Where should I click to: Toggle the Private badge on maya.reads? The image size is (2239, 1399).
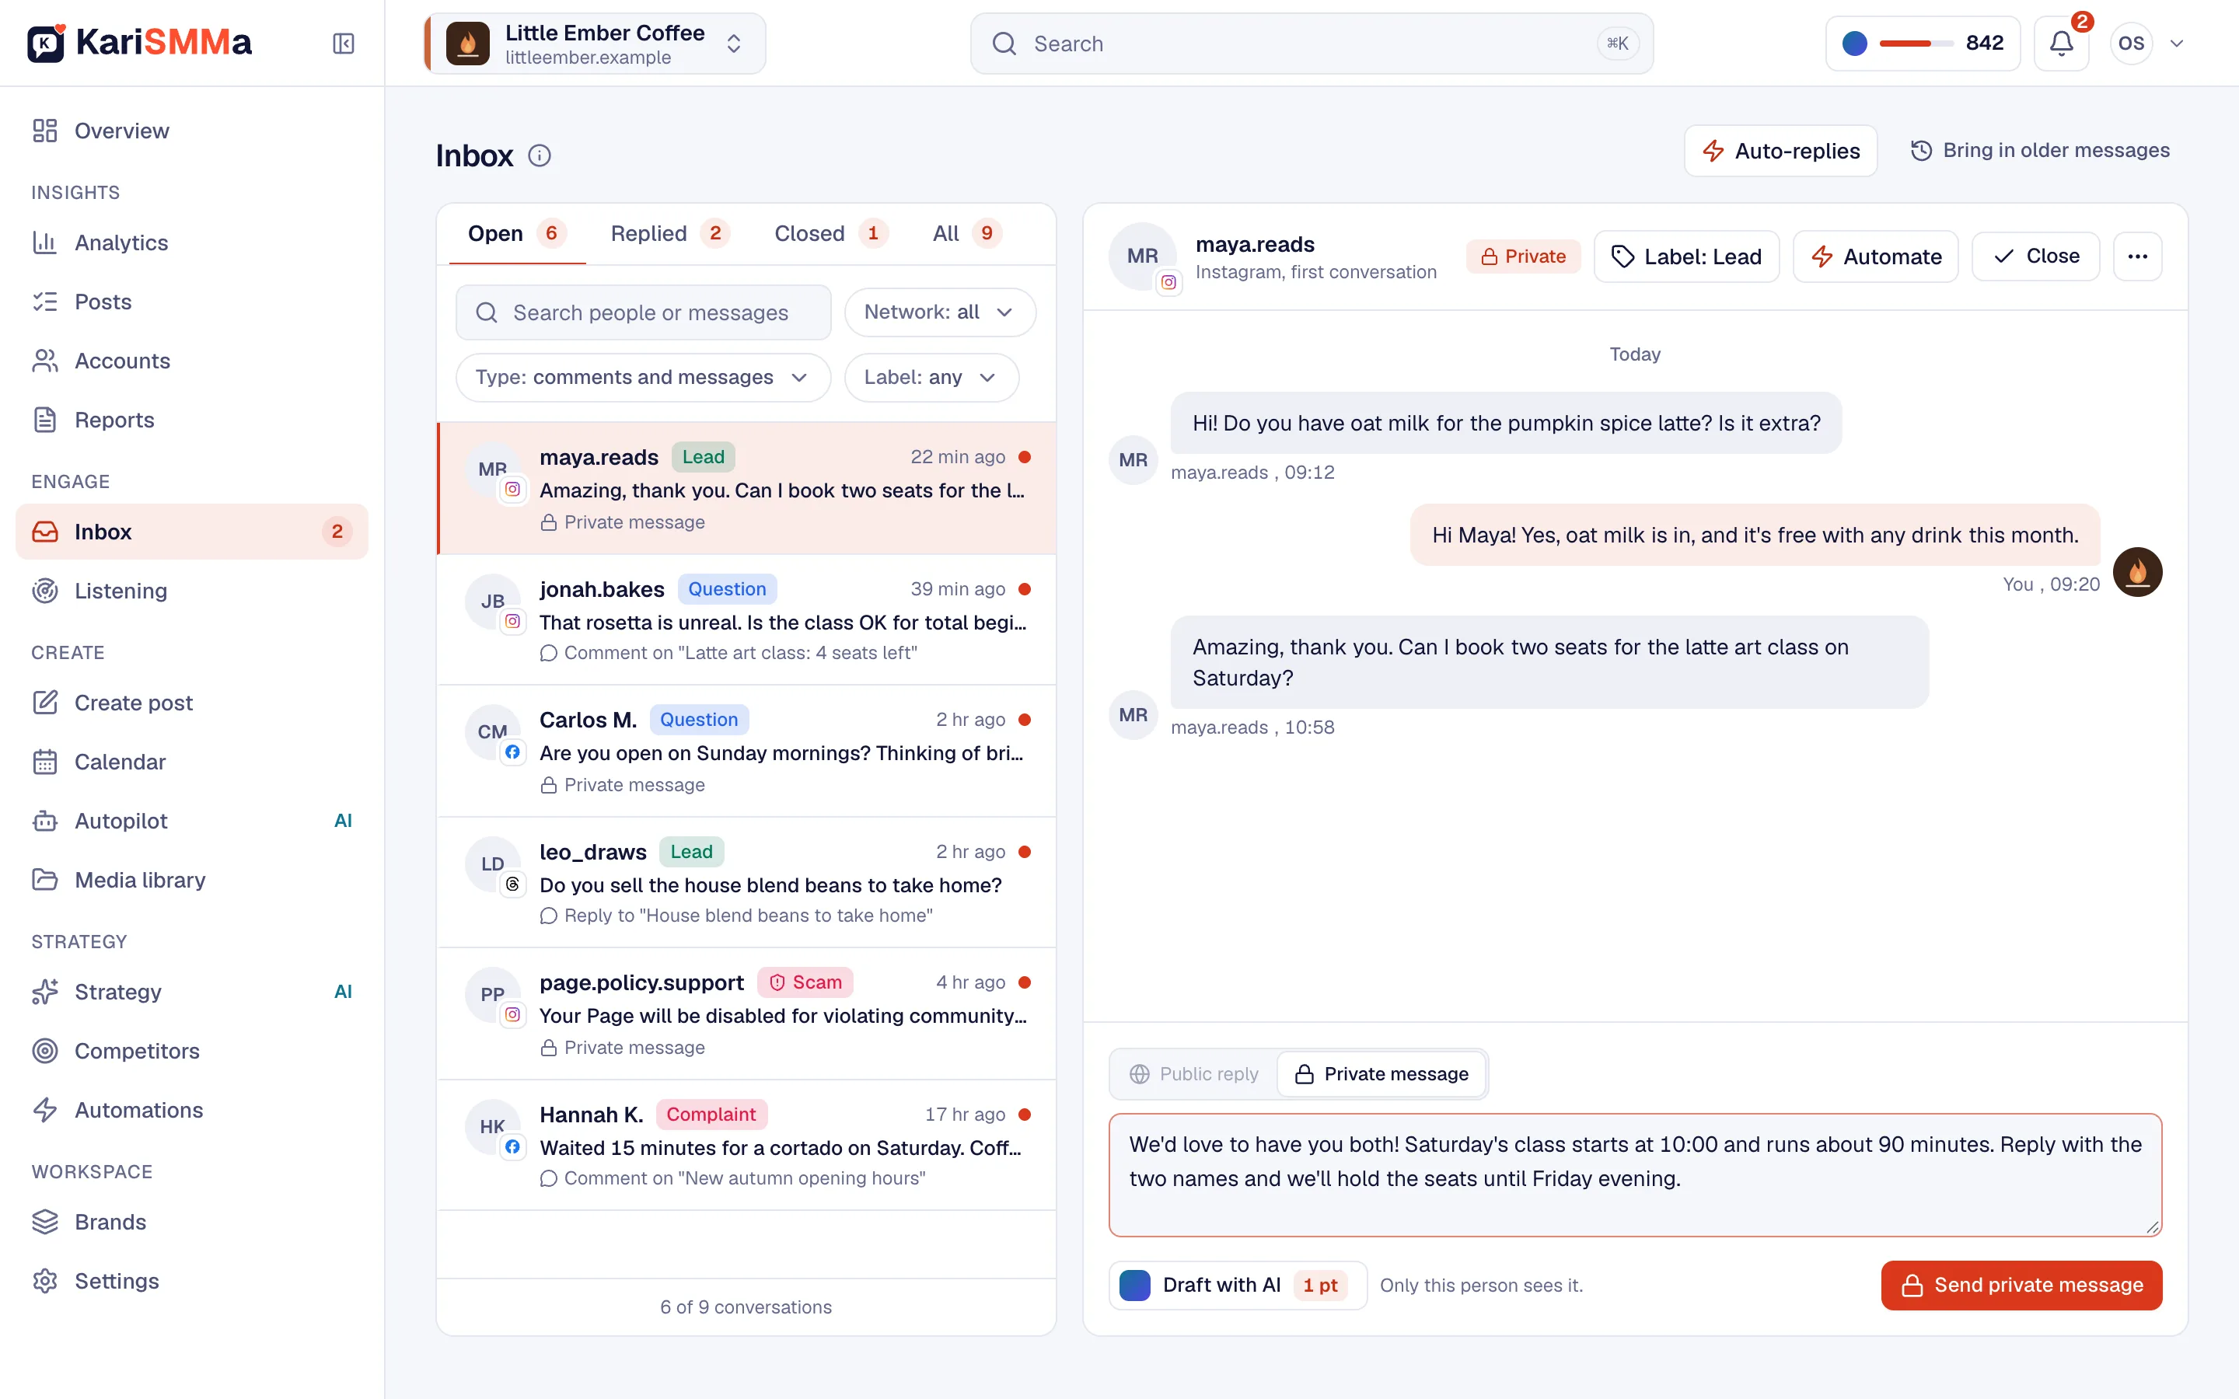pyautogui.click(x=1523, y=256)
